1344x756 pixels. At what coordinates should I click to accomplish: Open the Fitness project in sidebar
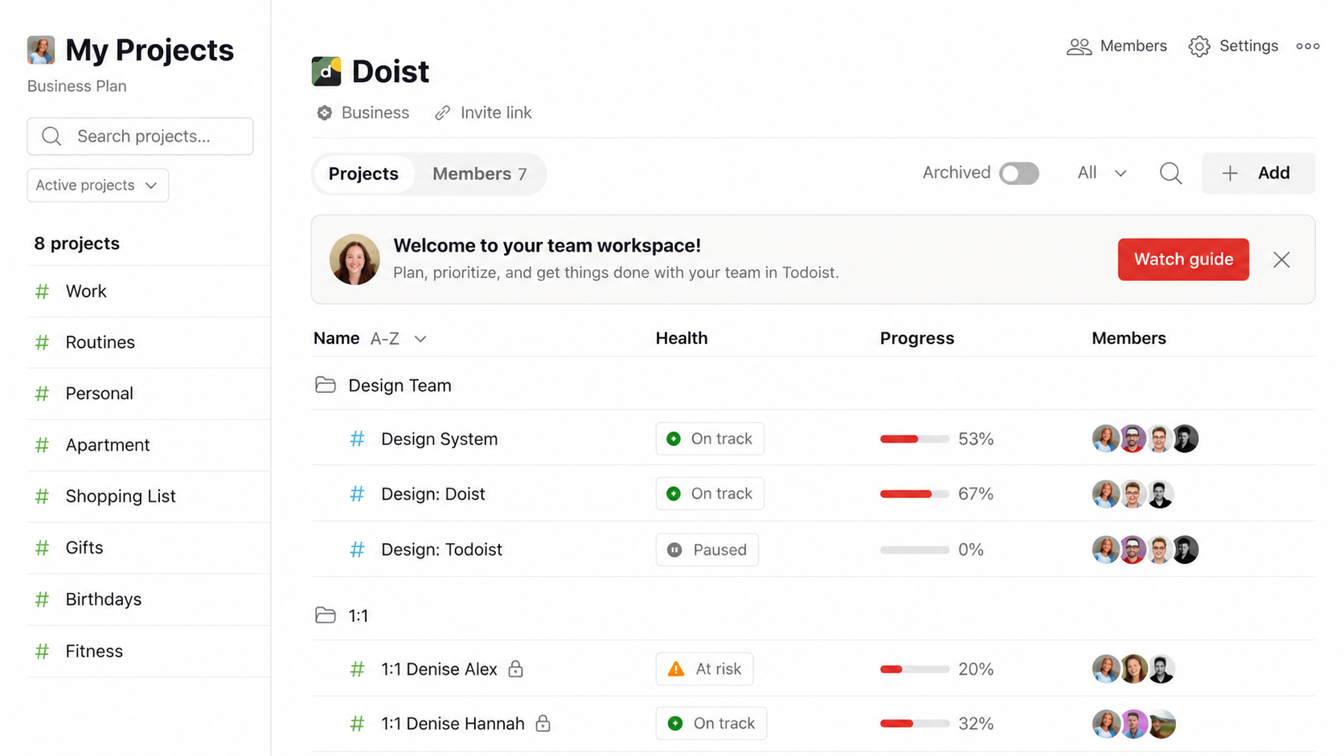(x=149, y=652)
